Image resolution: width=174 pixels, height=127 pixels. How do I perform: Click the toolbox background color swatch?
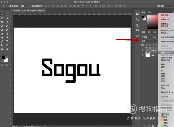pyautogui.click(x=6, y=60)
